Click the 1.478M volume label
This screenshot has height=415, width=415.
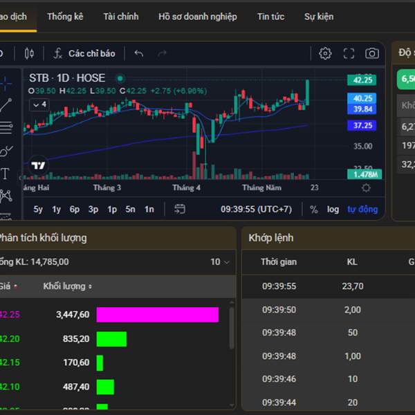(x=365, y=174)
